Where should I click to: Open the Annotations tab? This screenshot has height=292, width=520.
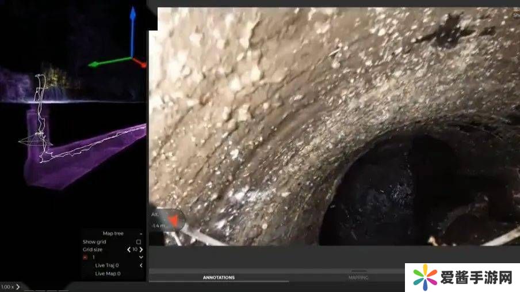[219, 278]
